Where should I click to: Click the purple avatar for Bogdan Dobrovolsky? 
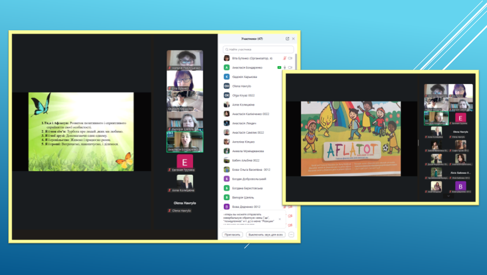(227, 179)
